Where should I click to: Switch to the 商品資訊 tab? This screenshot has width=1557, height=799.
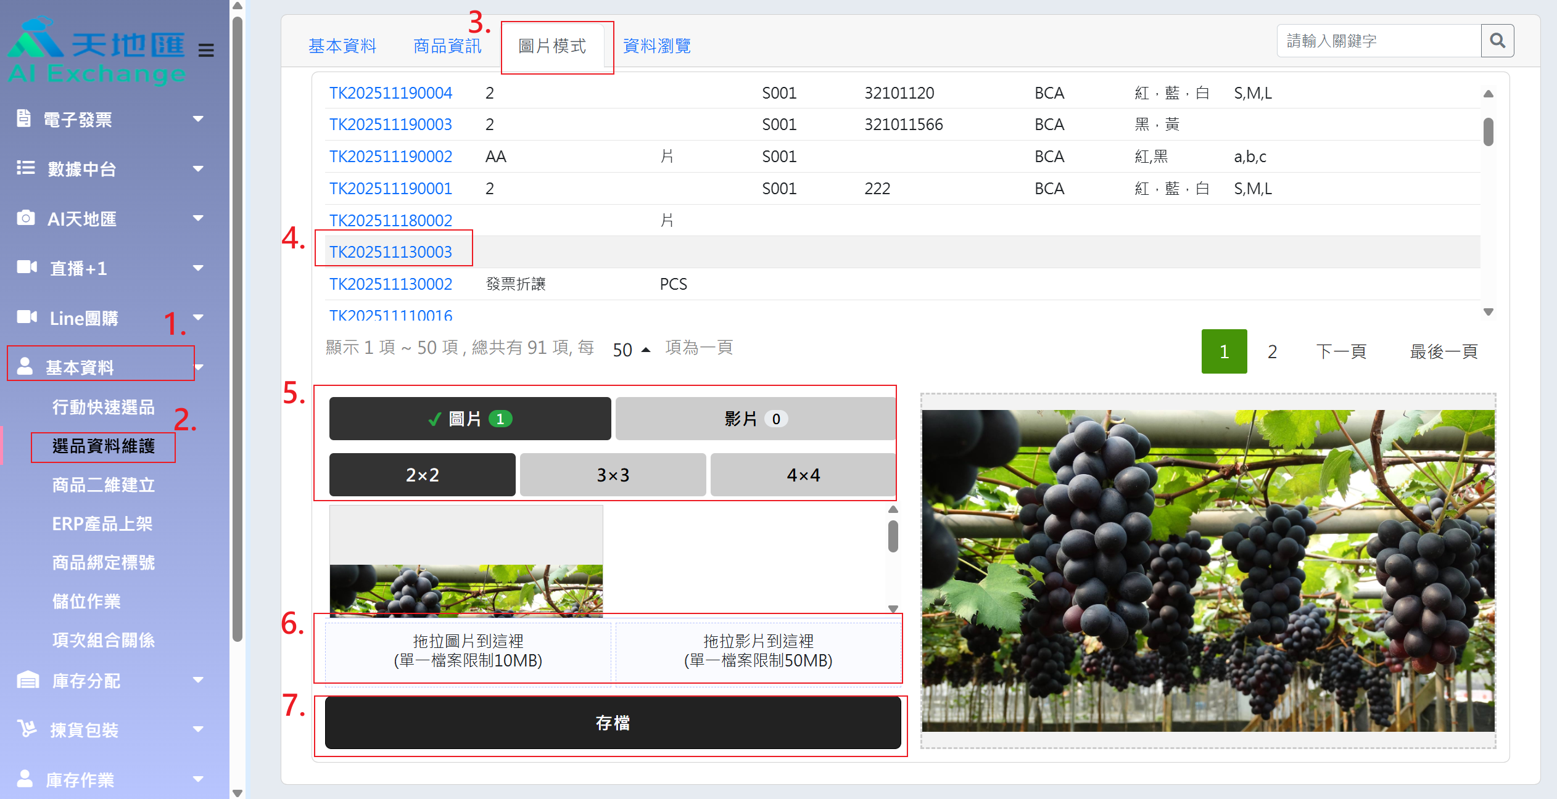pos(447,46)
